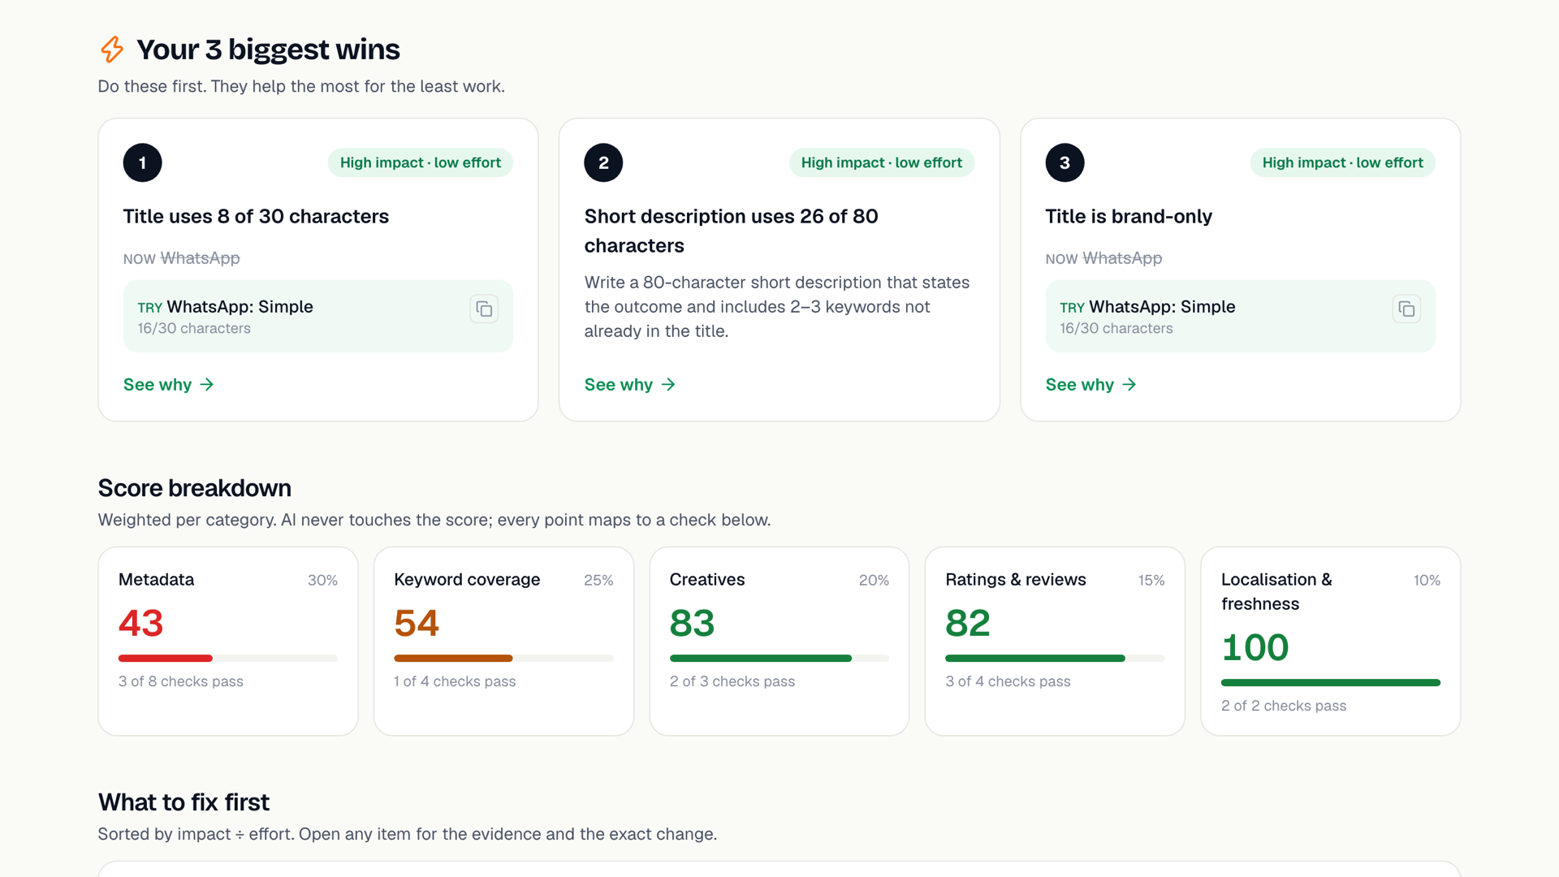Screen dimensions: 1559x877
Task: Click 'What to fix first' heading
Action: 184,802
